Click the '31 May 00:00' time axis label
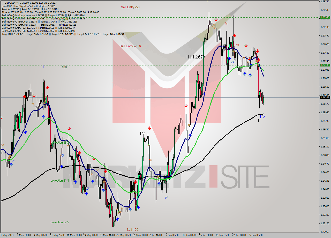Screen dimensions: 331x238 click(141, 235)
